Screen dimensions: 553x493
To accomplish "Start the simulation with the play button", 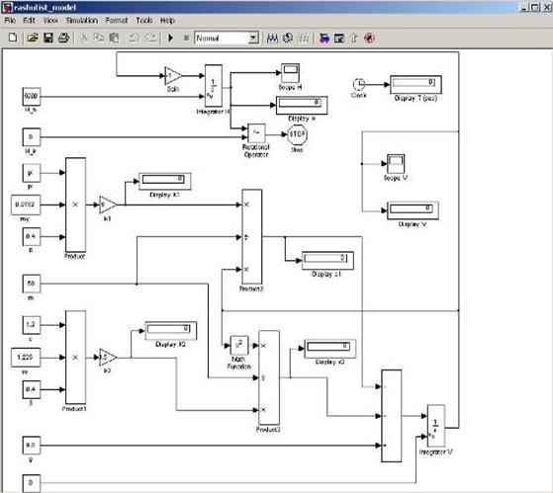I will click(x=171, y=38).
